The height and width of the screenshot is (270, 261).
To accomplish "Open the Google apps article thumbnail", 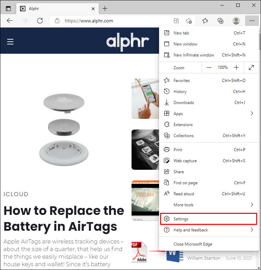I will tap(145, 149).
